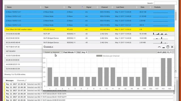The height and width of the screenshot is (101, 181).
Task: Close the Channels panel
Action: coord(172,47)
